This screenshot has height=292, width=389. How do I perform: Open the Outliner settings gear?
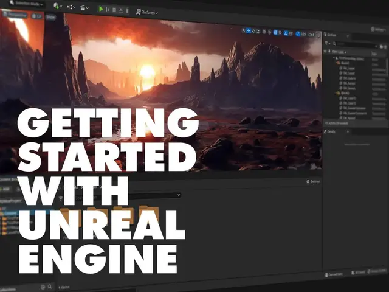(385, 47)
